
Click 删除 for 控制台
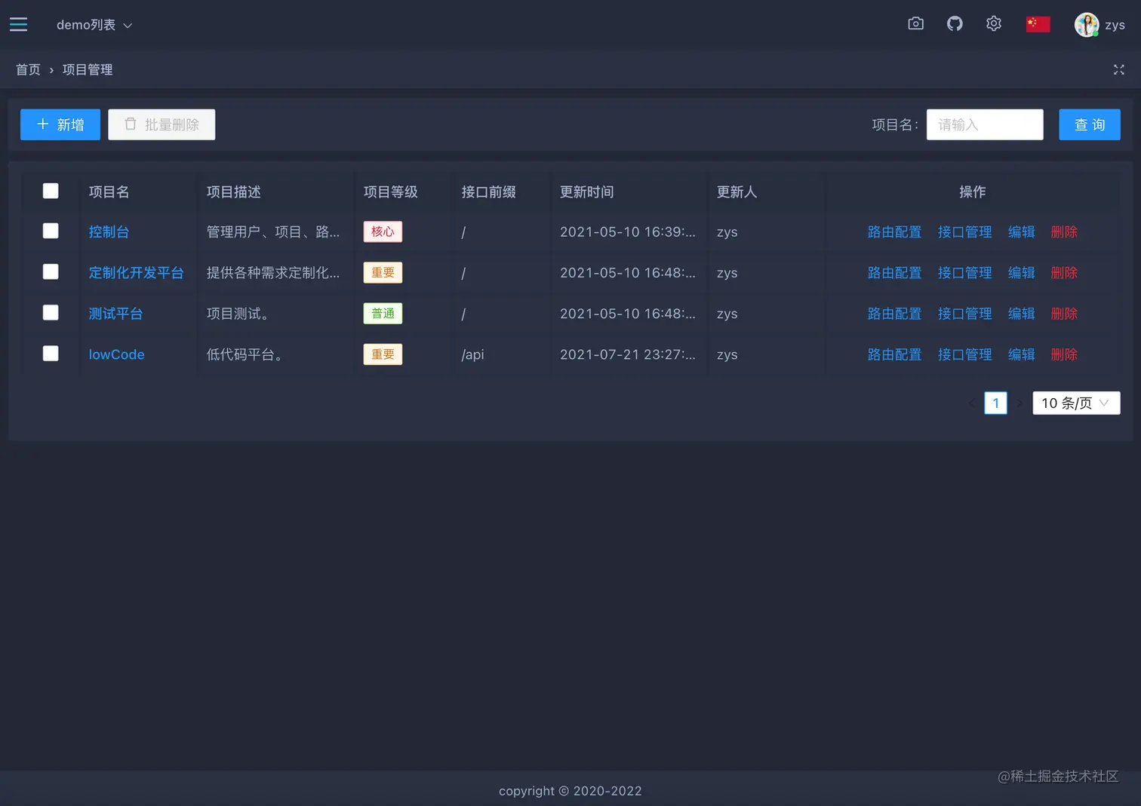1064,232
